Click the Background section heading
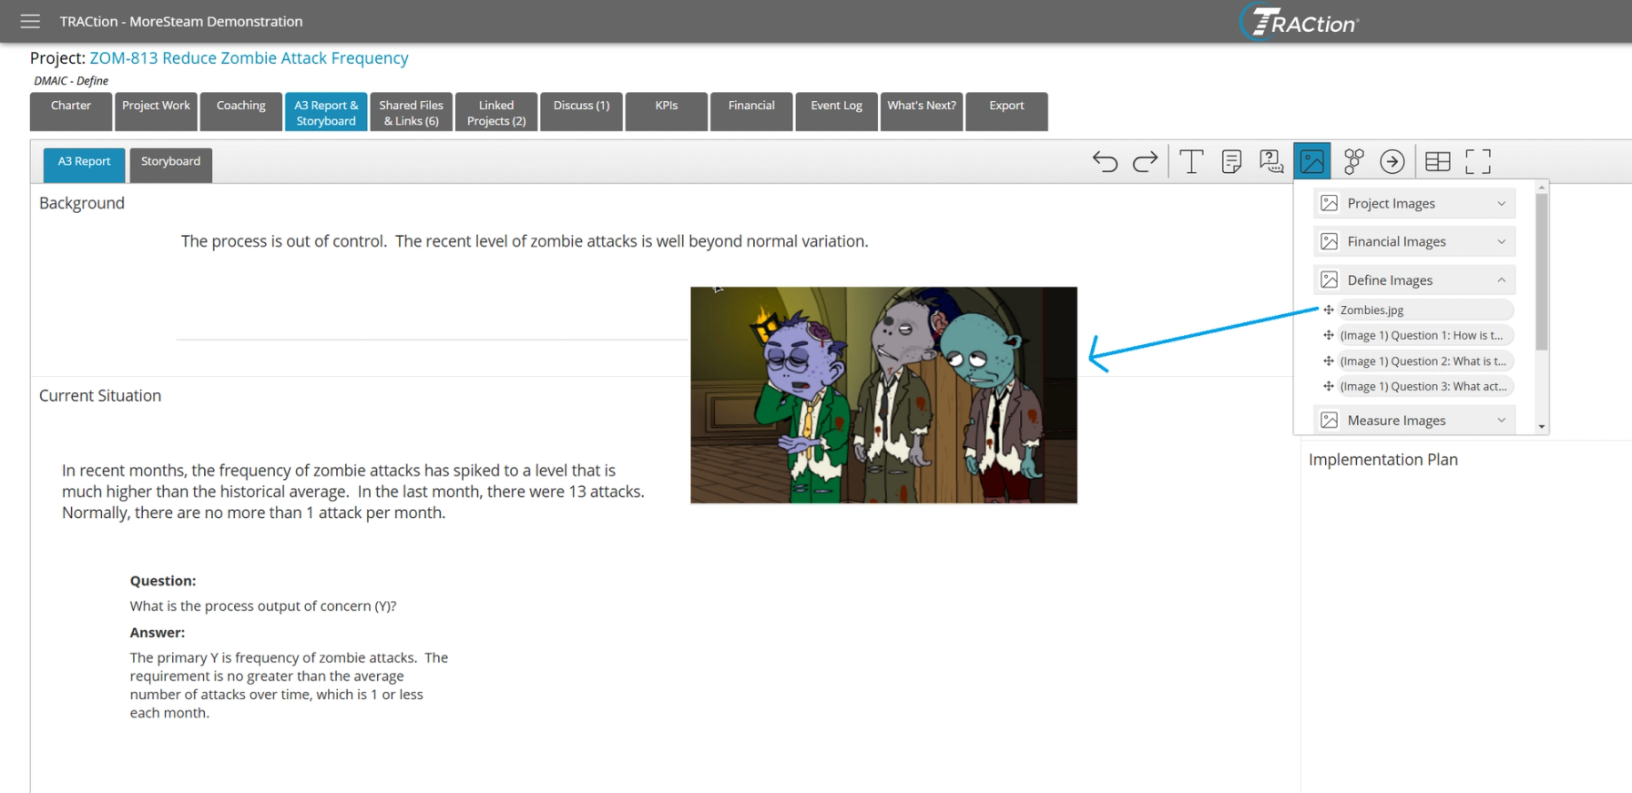1632x793 pixels. [x=82, y=203]
